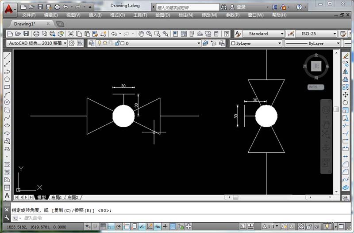Image resolution: width=354 pixels, height=233 pixels.
Task: Toggle Snap Mode in status bar
Action: pos(95,226)
